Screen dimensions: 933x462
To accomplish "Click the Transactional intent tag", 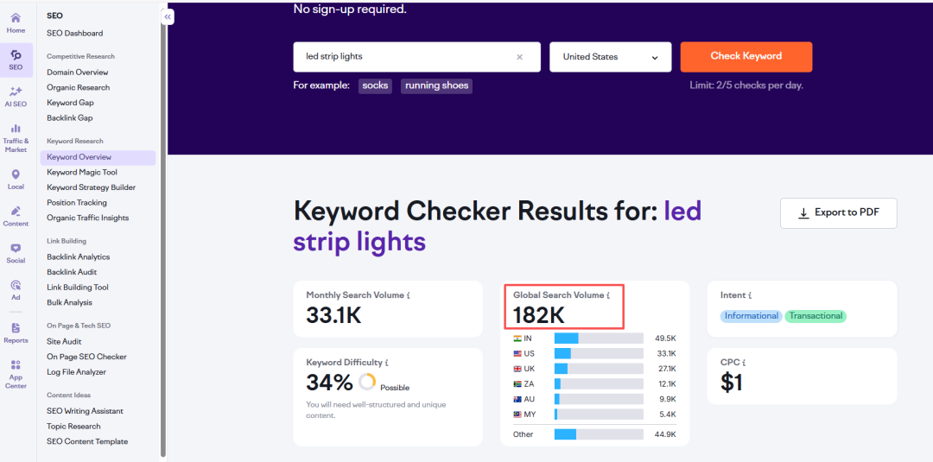I will click(816, 316).
